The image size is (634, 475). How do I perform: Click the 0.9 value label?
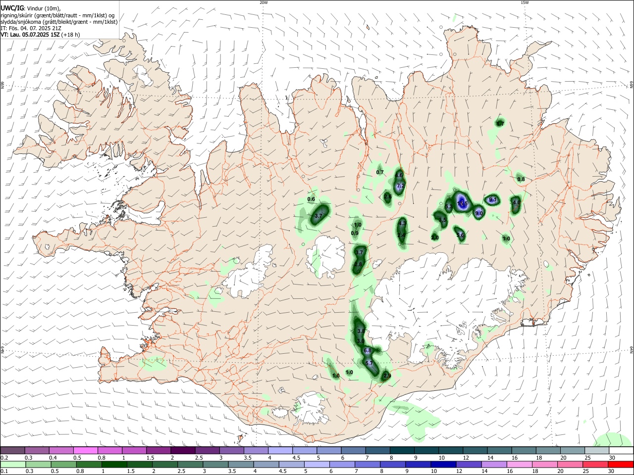pos(355,233)
